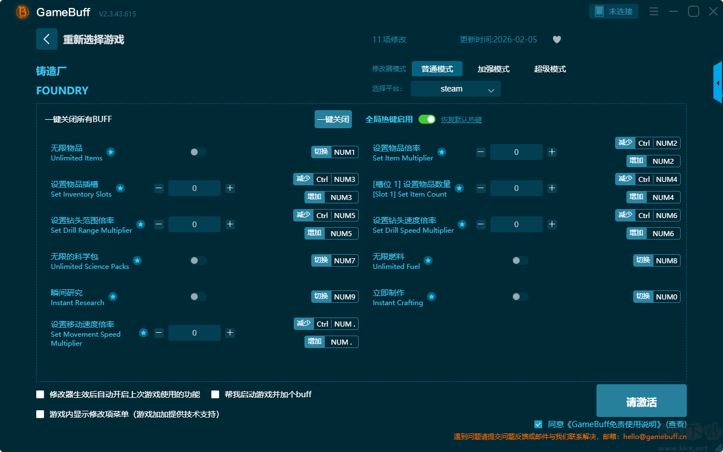Select the 加强模式 mode tab
The height and width of the screenshot is (452, 723).
(494, 69)
